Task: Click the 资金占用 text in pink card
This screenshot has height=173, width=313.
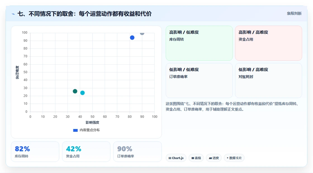Action: point(246,39)
